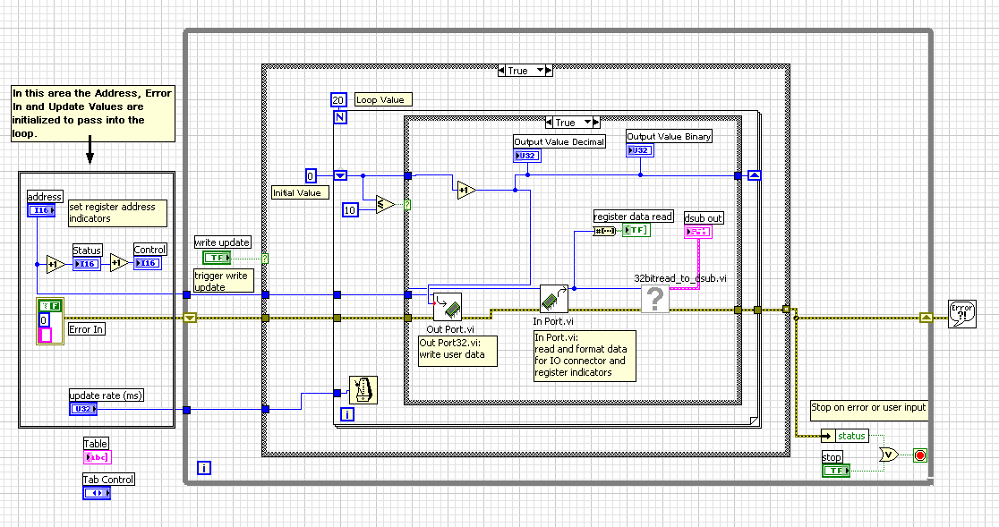Select the number to boolean array node

click(x=604, y=231)
